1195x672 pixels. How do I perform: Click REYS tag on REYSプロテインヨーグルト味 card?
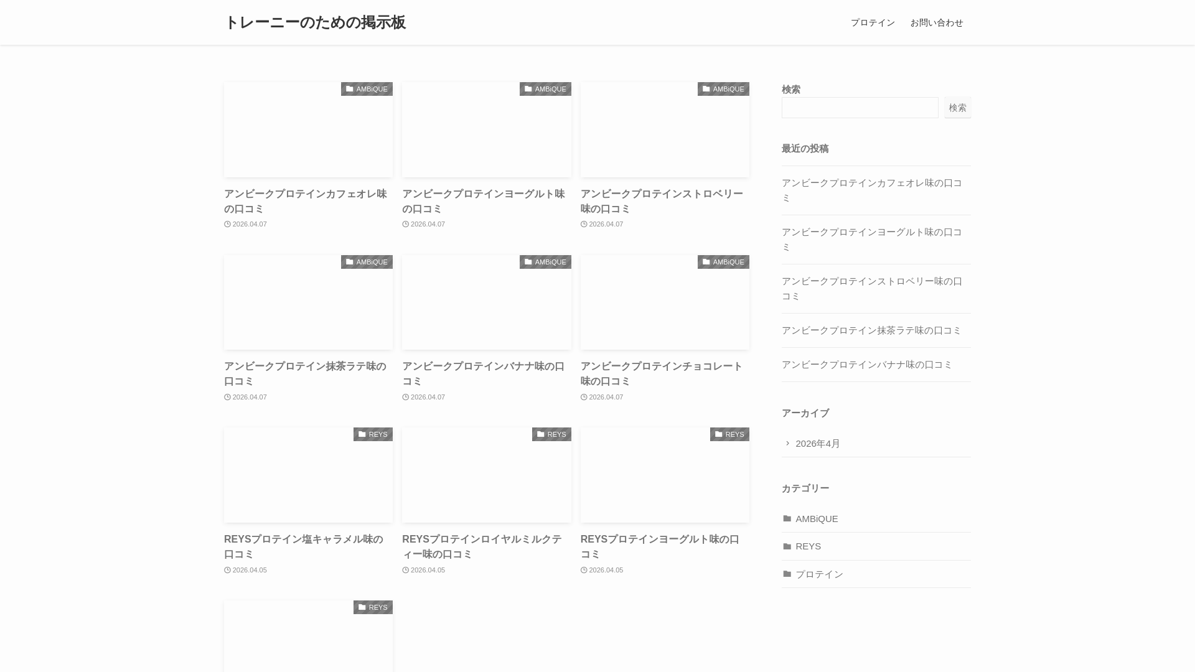[x=729, y=434]
